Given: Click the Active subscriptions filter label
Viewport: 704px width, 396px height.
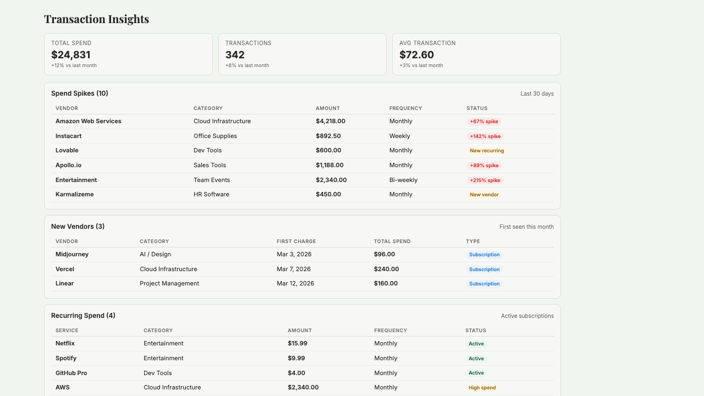Looking at the screenshot, I should (x=527, y=316).
